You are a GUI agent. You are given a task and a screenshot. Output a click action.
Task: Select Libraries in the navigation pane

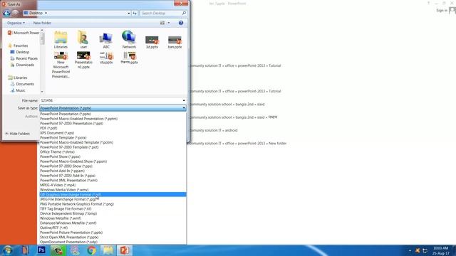[17, 78]
